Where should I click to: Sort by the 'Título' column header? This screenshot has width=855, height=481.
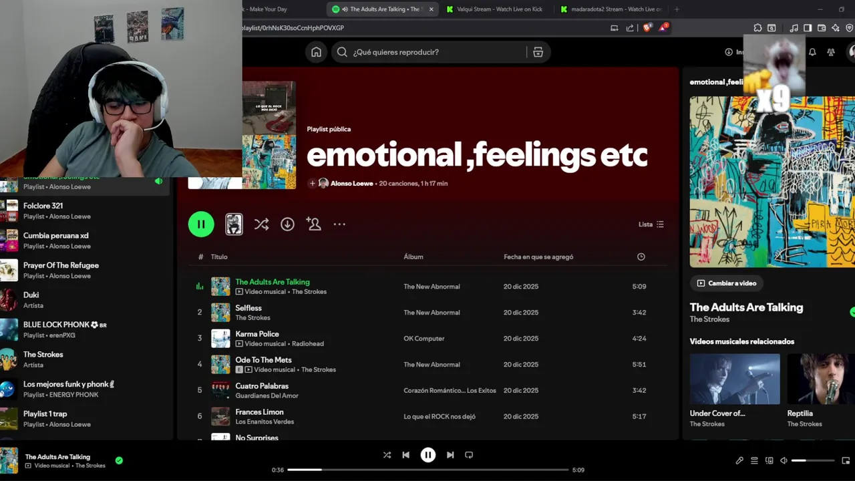[219, 257]
